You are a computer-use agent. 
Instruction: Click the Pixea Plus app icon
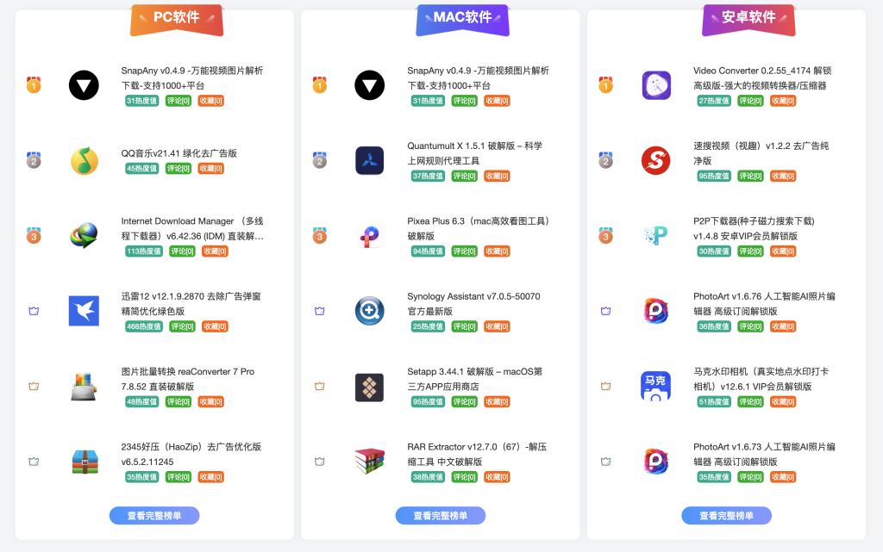[369, 236]
